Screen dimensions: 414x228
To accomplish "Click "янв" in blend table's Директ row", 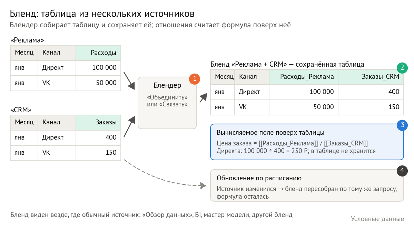I will tap(223, 92).
